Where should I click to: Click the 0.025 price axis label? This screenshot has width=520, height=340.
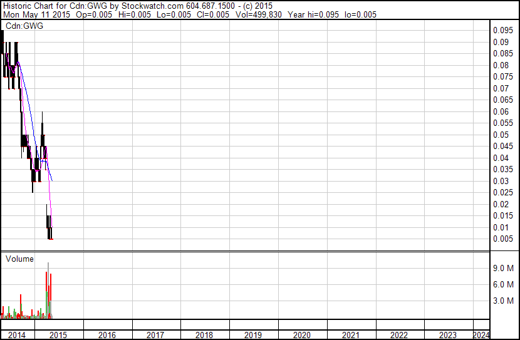(x=503, y=192)
